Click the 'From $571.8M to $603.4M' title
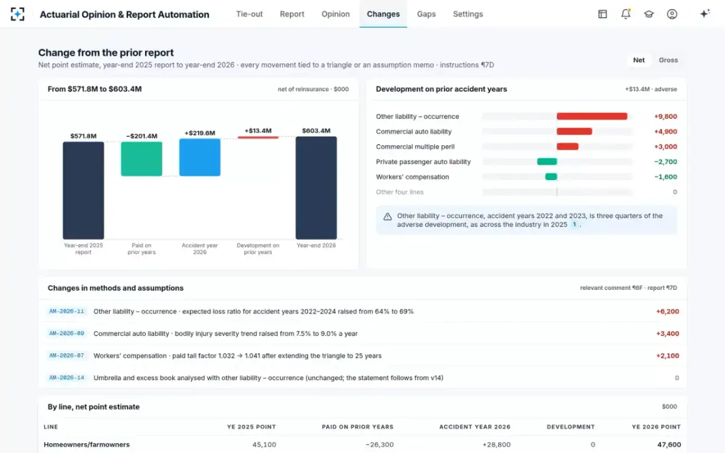Viewport: 725px width, 453px height. click(95, 89)
